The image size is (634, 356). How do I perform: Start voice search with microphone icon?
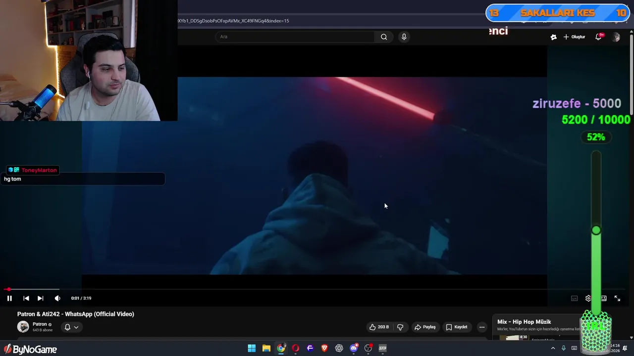tap(404, 37)
